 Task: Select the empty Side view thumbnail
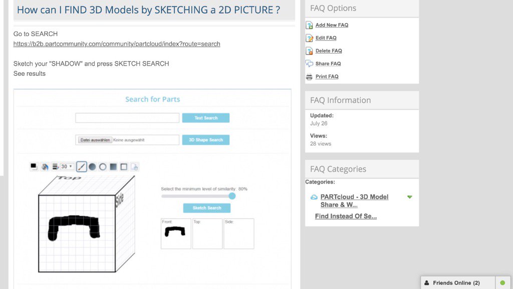pyautogui.click(x=239, y=234)
